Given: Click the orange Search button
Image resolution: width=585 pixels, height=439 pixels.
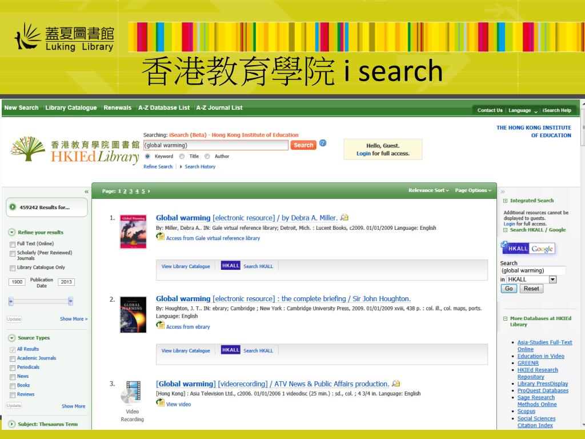Looking at the screenshot, I should (303, 145).
